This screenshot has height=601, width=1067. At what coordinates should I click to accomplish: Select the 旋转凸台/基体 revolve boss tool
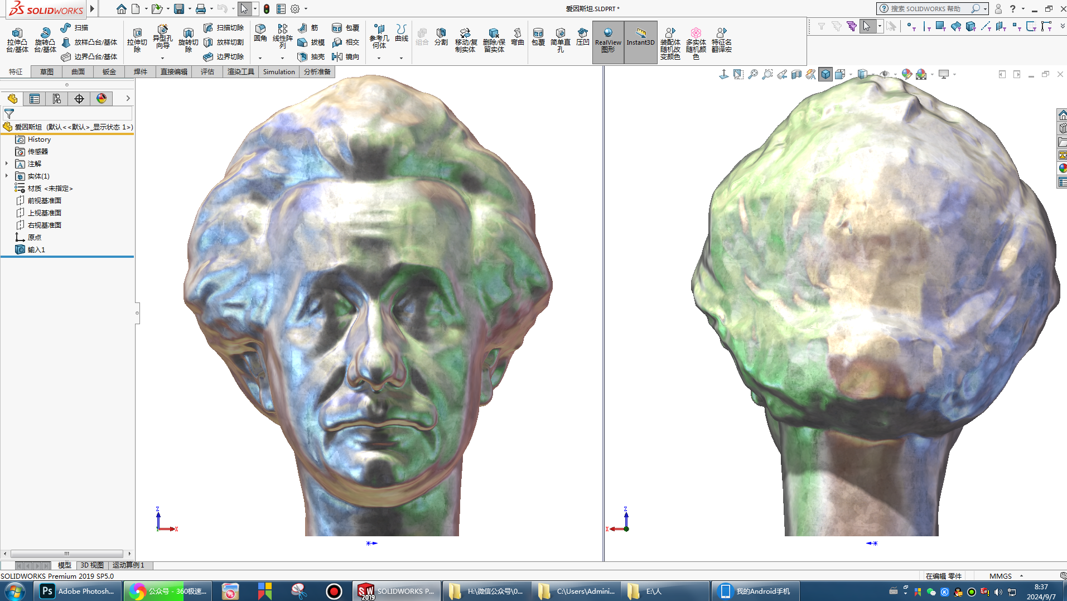(45, 40)
